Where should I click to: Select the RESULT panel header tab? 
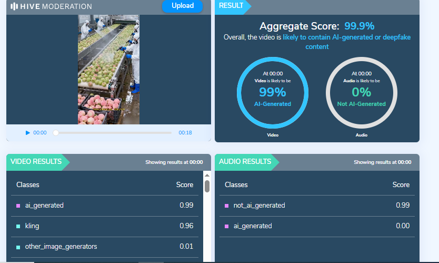click(232, 6)
